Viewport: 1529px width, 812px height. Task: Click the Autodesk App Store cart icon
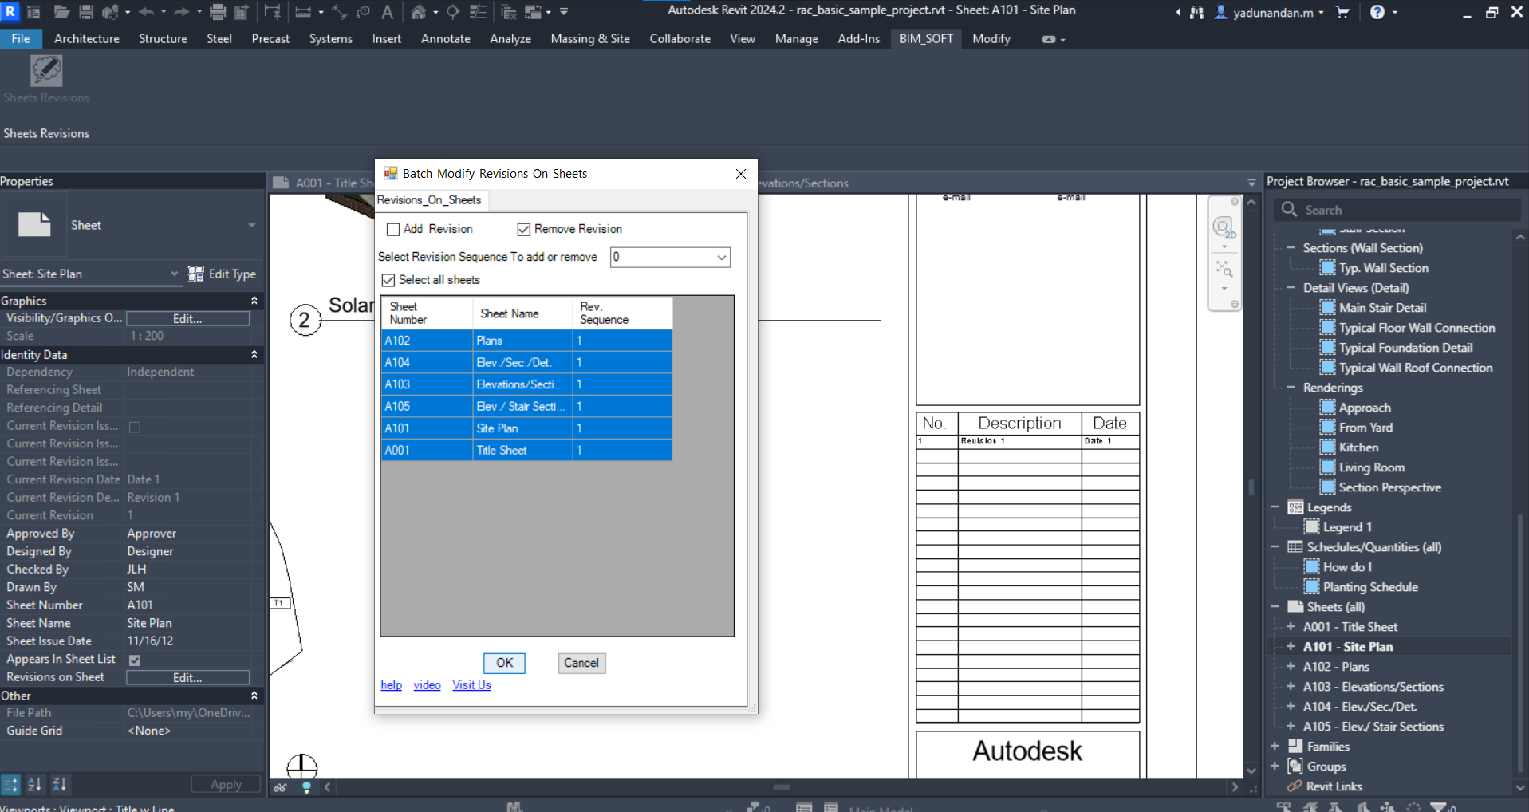tap(1342, 12)
